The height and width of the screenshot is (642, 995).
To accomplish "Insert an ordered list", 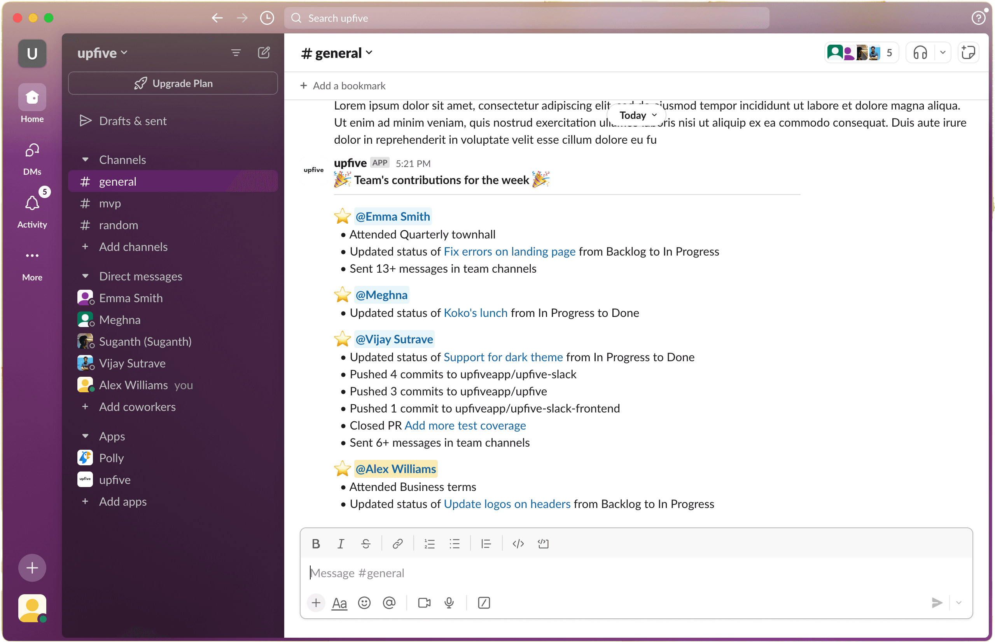I will (x=430, y=544).
